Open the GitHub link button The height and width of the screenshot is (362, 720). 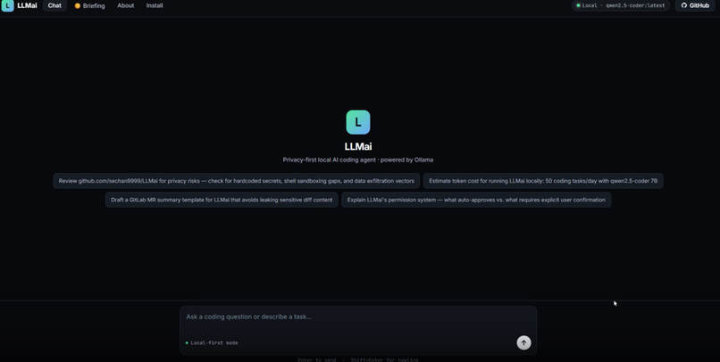[695, 5]
